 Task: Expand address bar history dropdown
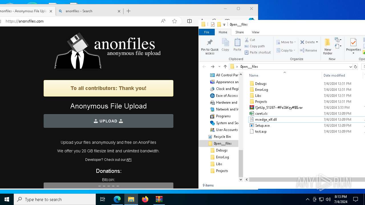(350, 67)
